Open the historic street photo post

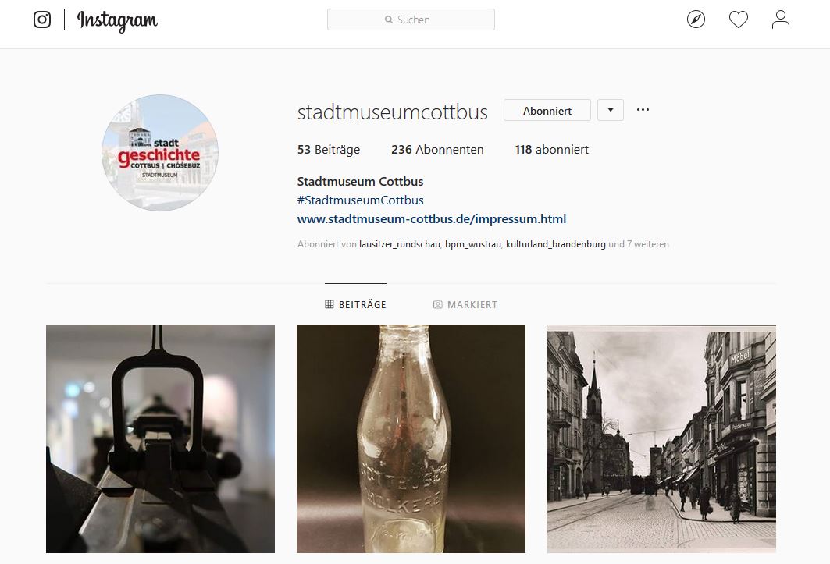coord(661,438)
